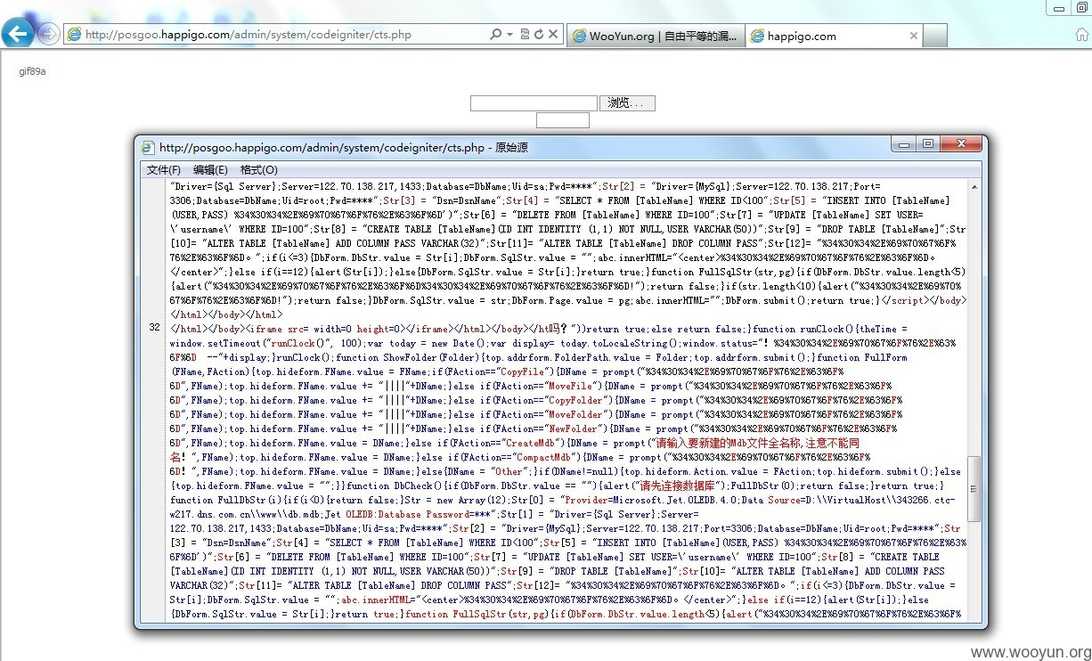
Task: Open the 编辑(E) menu in source viewer
Action: coord(210,170)
